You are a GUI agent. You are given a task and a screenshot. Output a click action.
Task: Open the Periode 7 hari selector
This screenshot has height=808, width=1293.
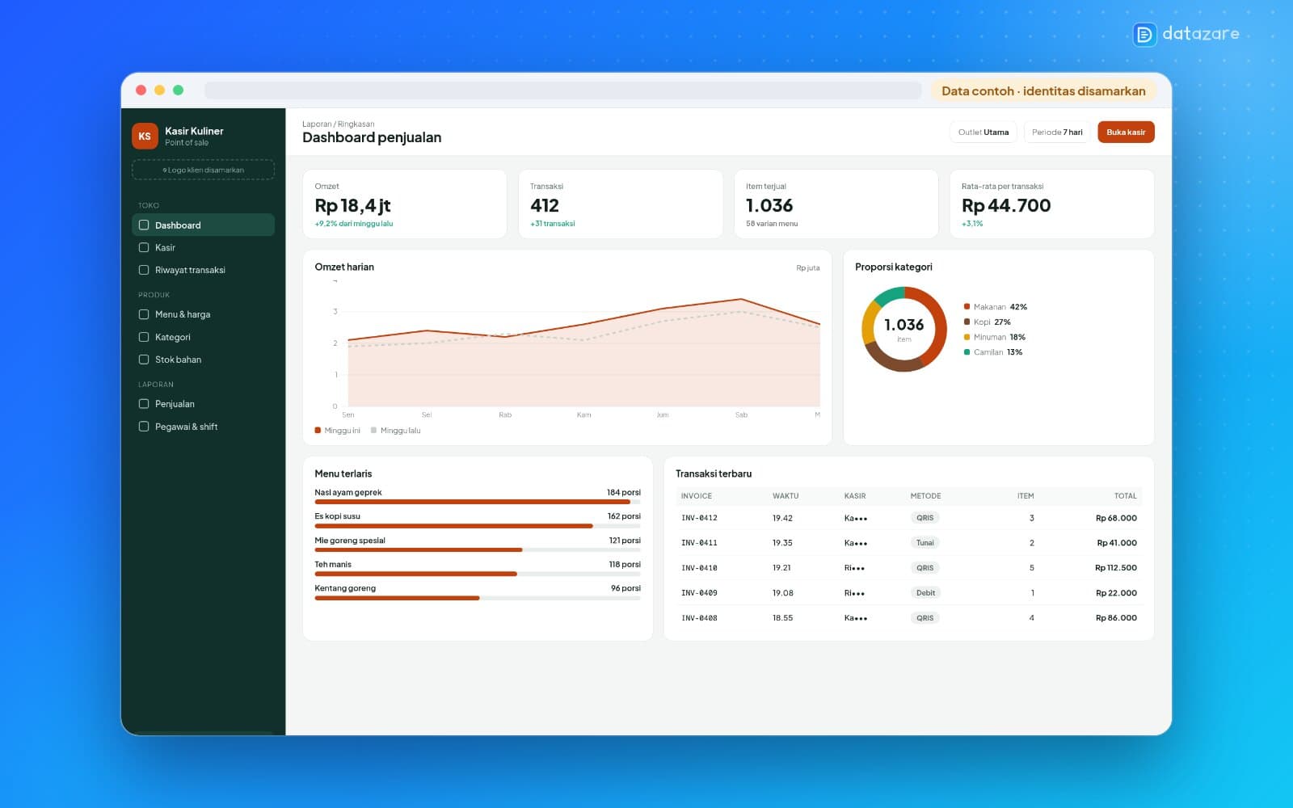tap(1057, 132)
